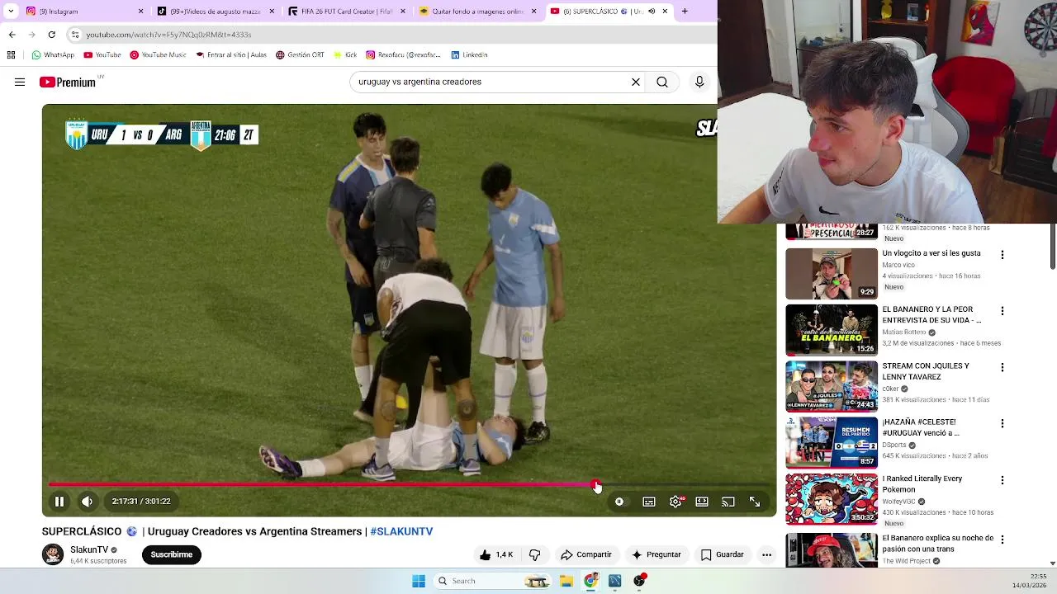Clear the search query with the X
1057x594 pixels.
[x=636, y=82]
